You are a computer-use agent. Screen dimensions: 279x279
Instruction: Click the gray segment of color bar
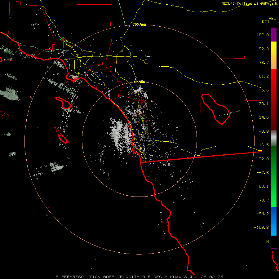coord(274,138)
